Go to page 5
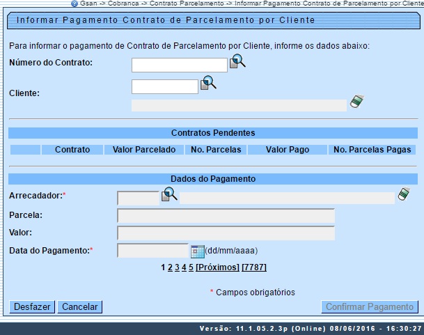Screen dimensions: 424x335 coord(191,267)
